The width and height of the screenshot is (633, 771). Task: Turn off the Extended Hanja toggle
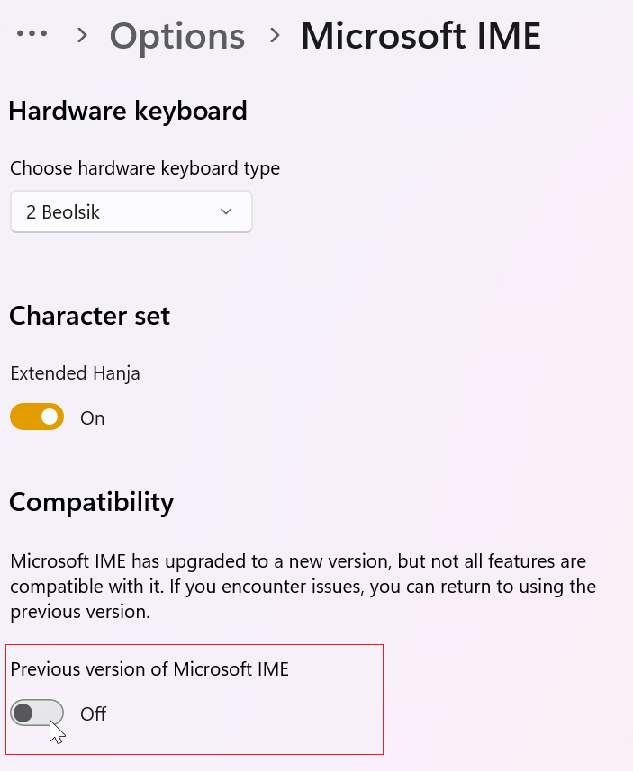37,417
